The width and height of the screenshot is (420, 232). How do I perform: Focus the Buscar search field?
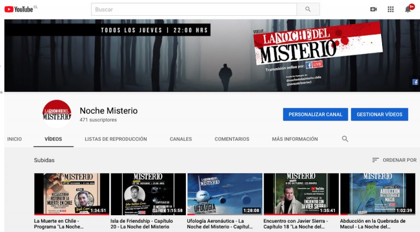click(194, 9)
